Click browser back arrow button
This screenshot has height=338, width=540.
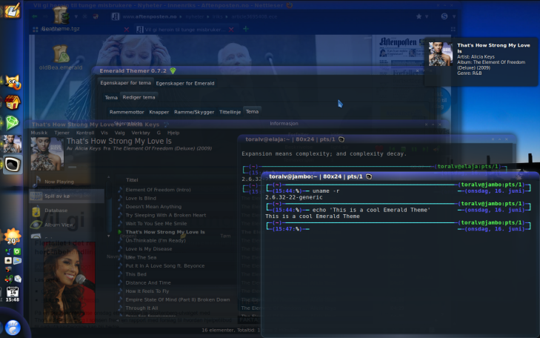(x=35, y=16)
